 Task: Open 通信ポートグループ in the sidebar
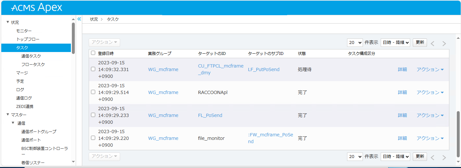coord(39,132)
